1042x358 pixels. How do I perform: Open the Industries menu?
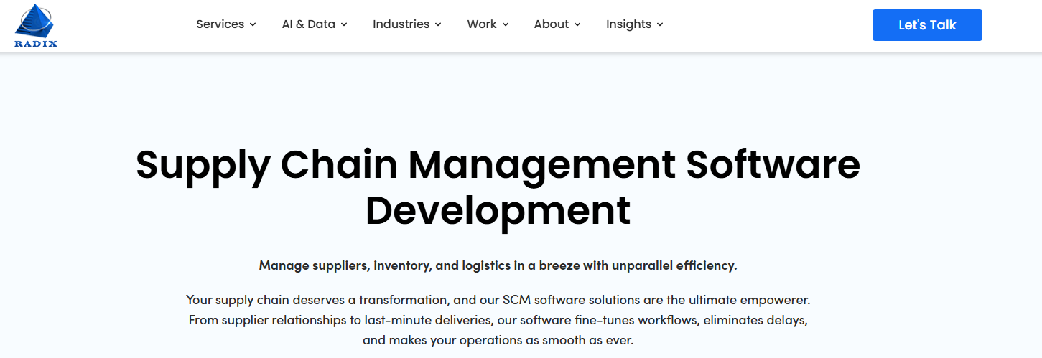click(401, 24)
